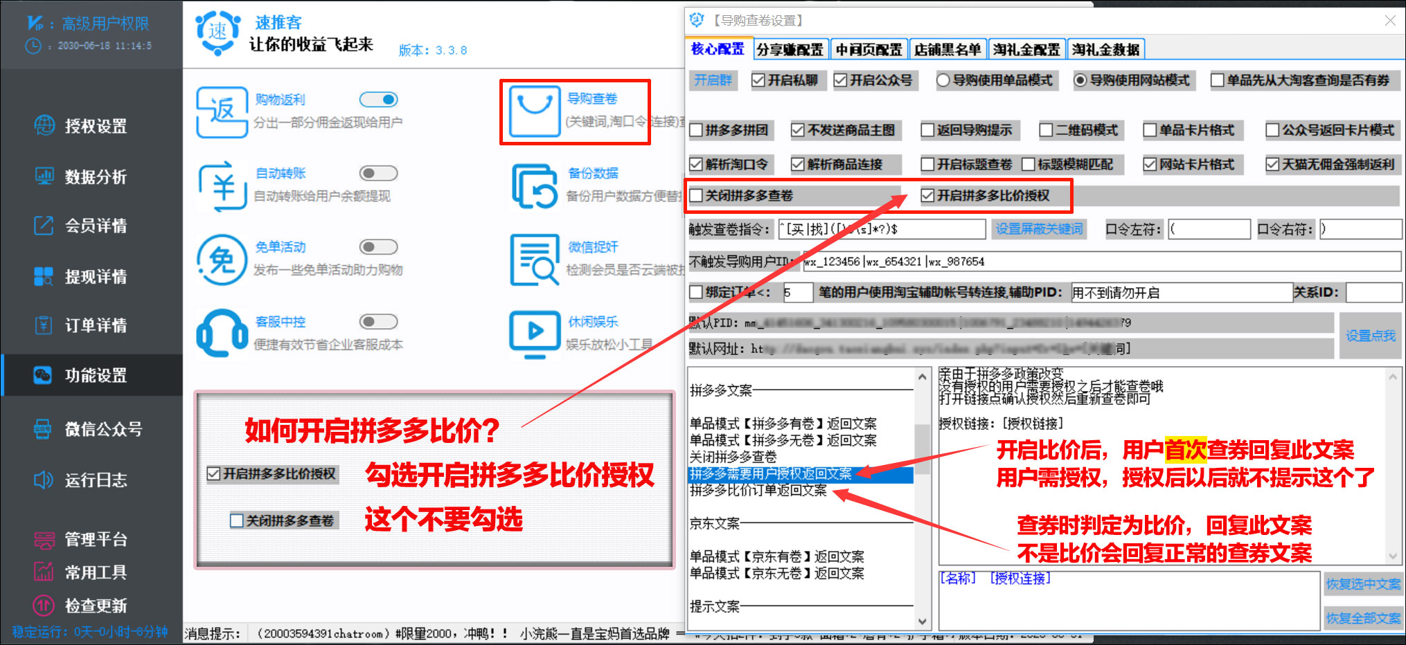1406x645 pixels.
Task: Open 会员详情 sidebar entry icon
Action: 44,226
